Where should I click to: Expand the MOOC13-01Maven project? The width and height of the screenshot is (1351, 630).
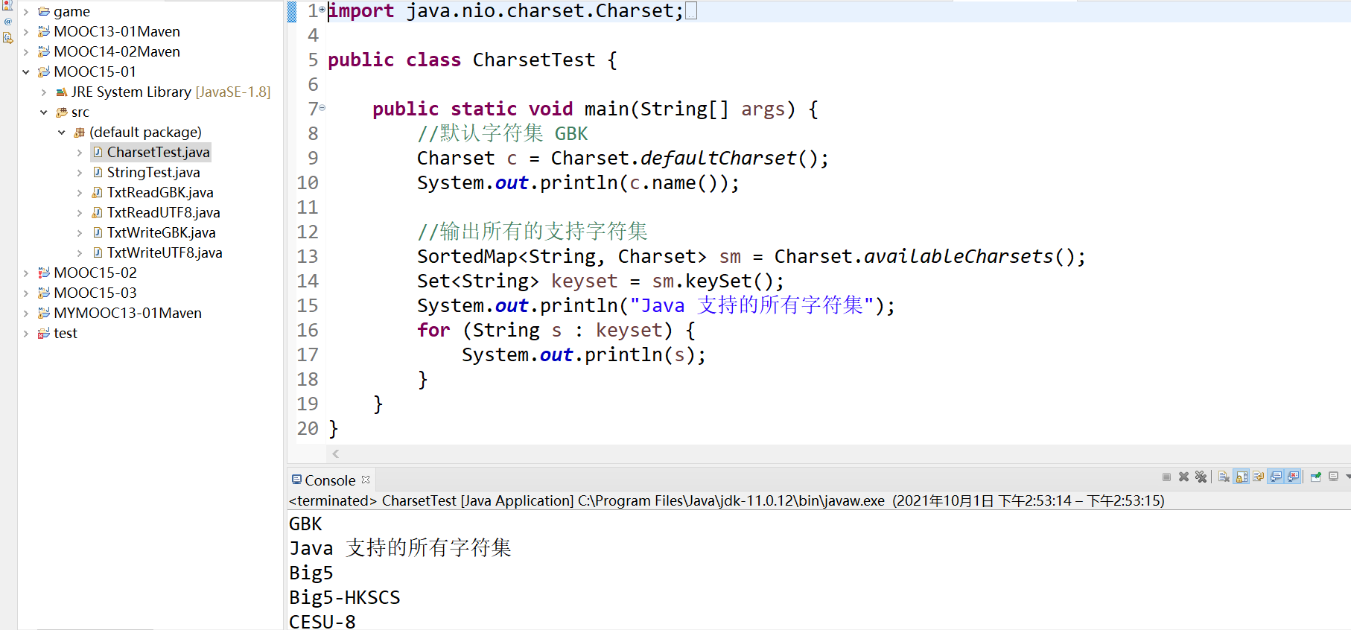click(26, 32)
